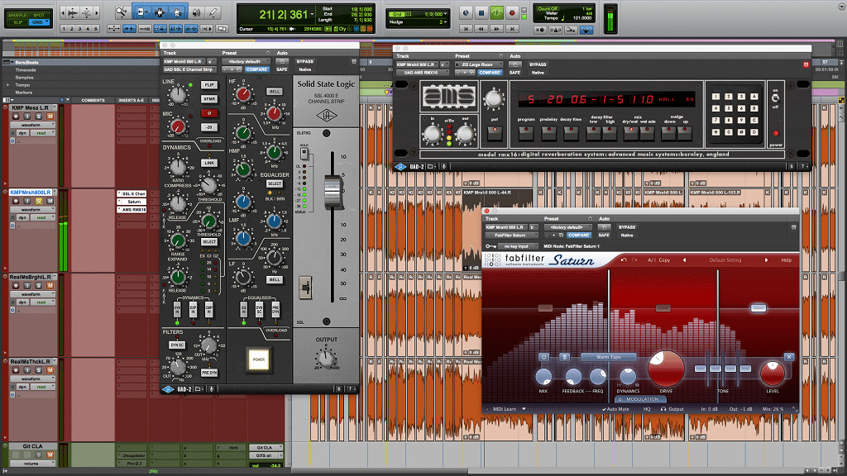Undo in the FabFilter Saturn header
This screenshot has width=847, height=476.
click(624, 260)
